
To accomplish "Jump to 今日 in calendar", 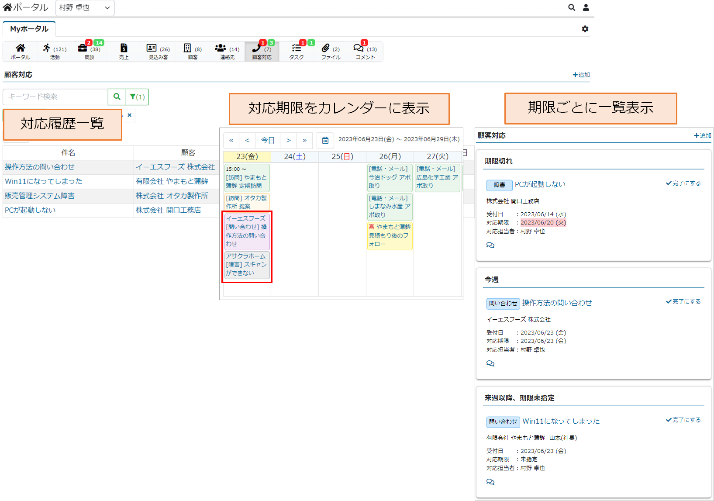I will click(x=268, y=140).
